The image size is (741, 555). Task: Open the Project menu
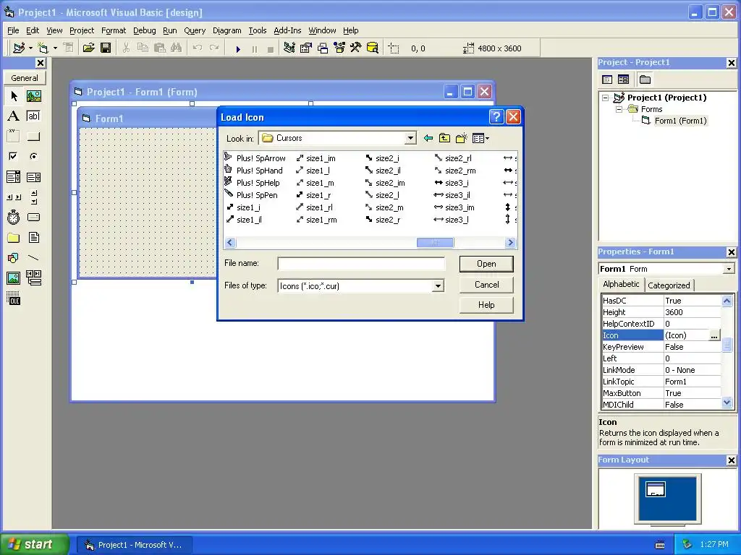pyautogui.click(x=82, y=30)
